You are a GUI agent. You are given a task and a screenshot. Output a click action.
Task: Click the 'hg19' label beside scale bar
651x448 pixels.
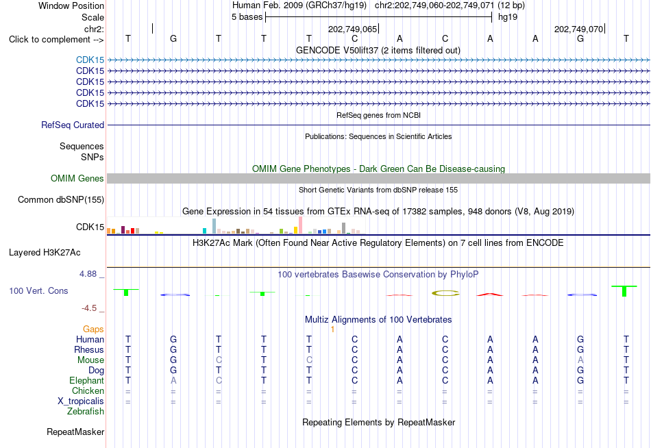pyautogui.click(x=508, y=17)
